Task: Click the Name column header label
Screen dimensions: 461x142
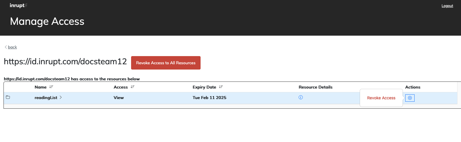Action: [41, 87]
